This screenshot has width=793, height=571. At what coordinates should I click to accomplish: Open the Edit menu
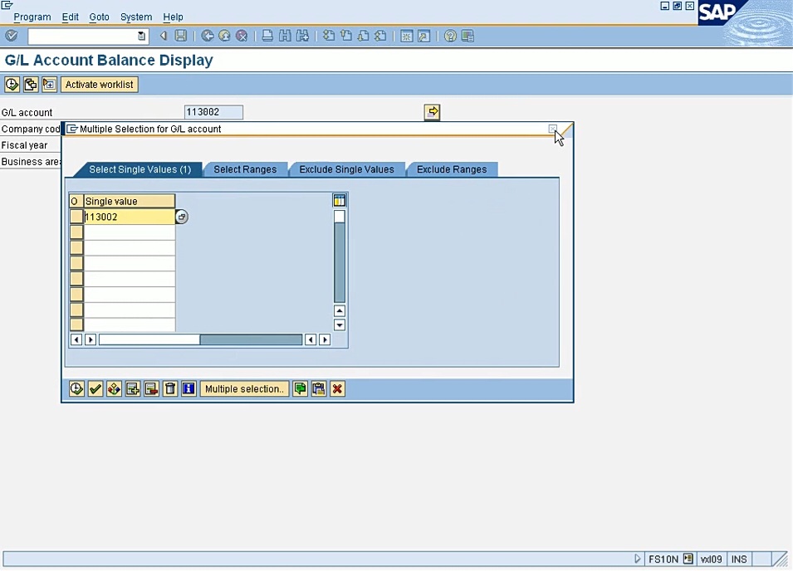click(x=71, y=17)
